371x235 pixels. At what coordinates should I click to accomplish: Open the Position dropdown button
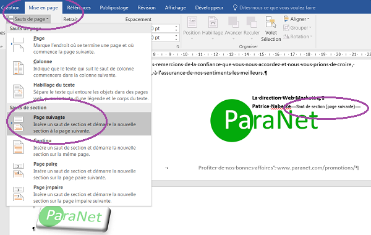point(192,28)
